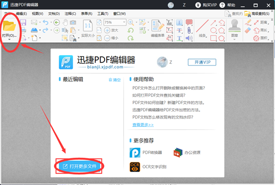Click the Actual Size 1:1 icon
The width and height of the screenshot is (275, 185).
(88, 26)
